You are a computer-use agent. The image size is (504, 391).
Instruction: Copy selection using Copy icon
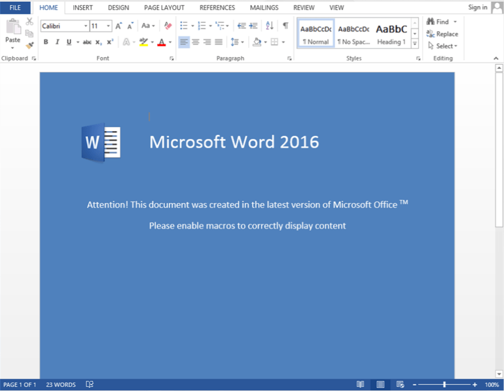[29, 33]
